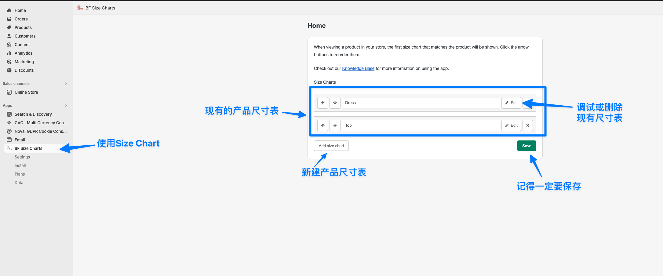Move the Dress size chart up
This screenshot has height=276, width=663.
322,103
